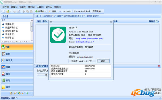Click the iPhone And iPad toolbar button
The width and height of the screenshot is (162, 100).
[x=82, y=11]
